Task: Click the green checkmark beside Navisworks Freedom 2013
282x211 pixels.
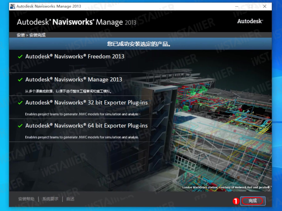Action: [x=20, y=56]
